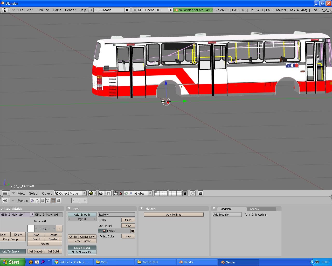Open the Object Mode dropdown

coord(70,193)
